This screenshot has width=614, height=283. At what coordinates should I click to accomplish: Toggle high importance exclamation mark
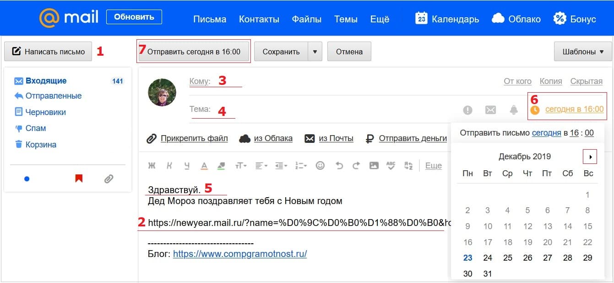(x=467, y=110)
